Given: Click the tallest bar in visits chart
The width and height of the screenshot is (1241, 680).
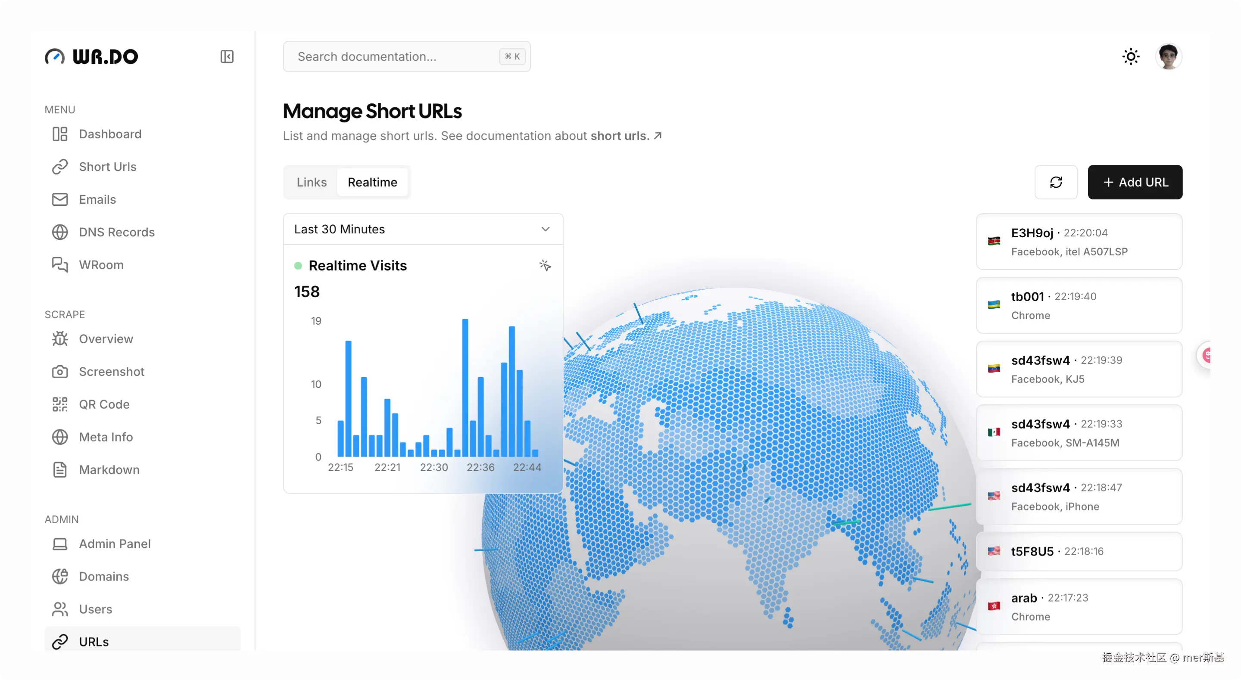Looking at the screenshot, I should pyautogui.click(x=465, y=388).
